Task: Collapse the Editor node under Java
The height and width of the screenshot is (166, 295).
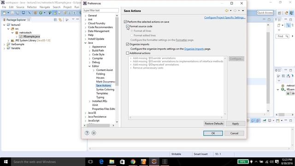Action: tap(90, 66)
